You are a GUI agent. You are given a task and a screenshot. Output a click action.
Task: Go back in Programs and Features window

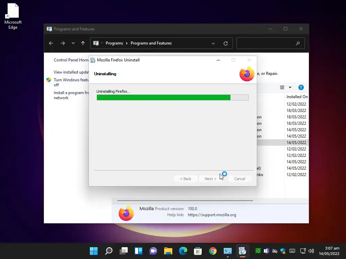[51, 43]
